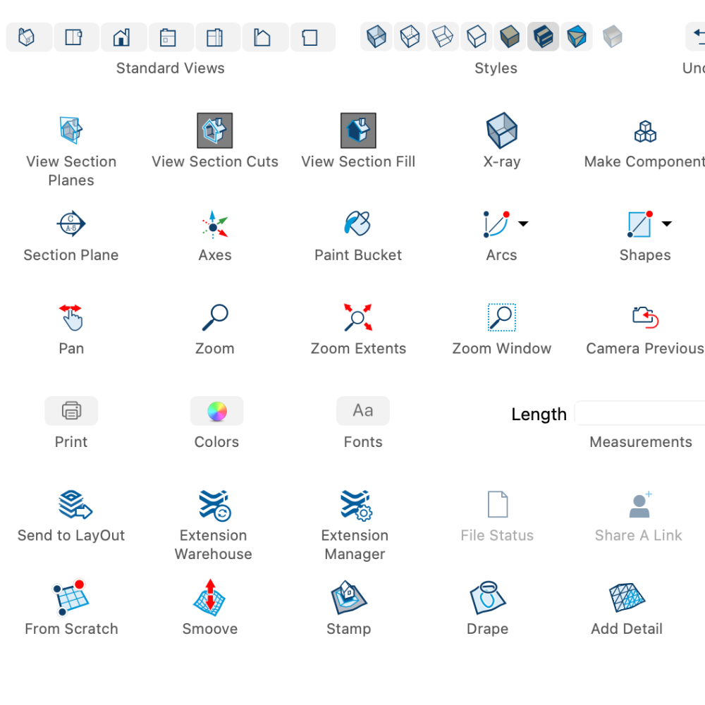Toggle View Section Fill off
The image size is (705, 705).
358,130
